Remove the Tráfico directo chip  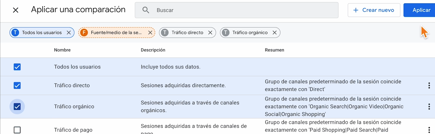(x=210, y=33)
